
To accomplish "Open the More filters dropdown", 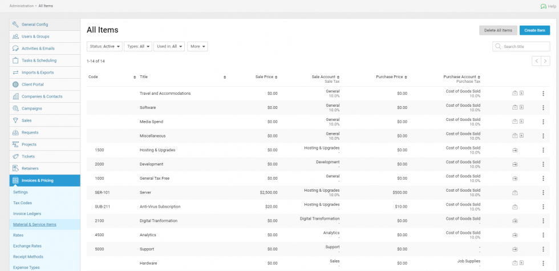I will pyautogui.click(x=197, y=46).
